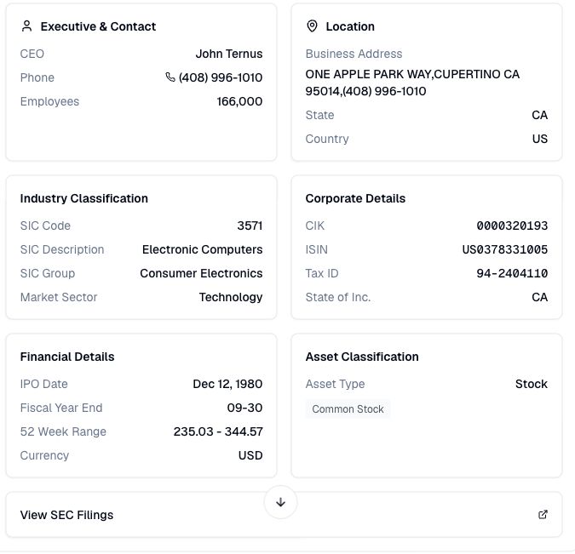Click the CEO name John Ternus
575x554 pixels.
click(x=229, y=54)
